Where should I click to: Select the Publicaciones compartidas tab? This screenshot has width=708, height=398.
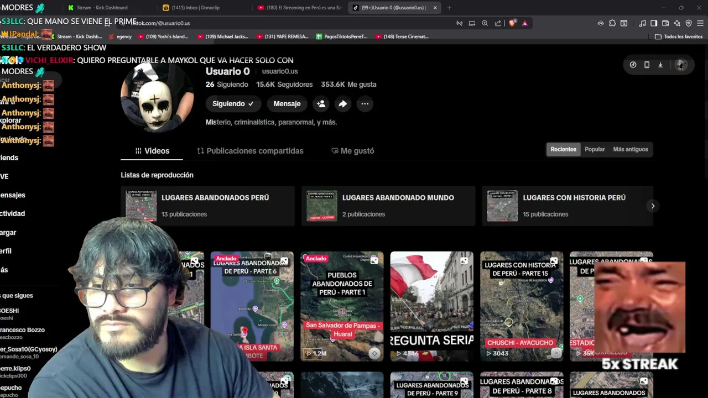pyautogui.click(x=250, y=151)
